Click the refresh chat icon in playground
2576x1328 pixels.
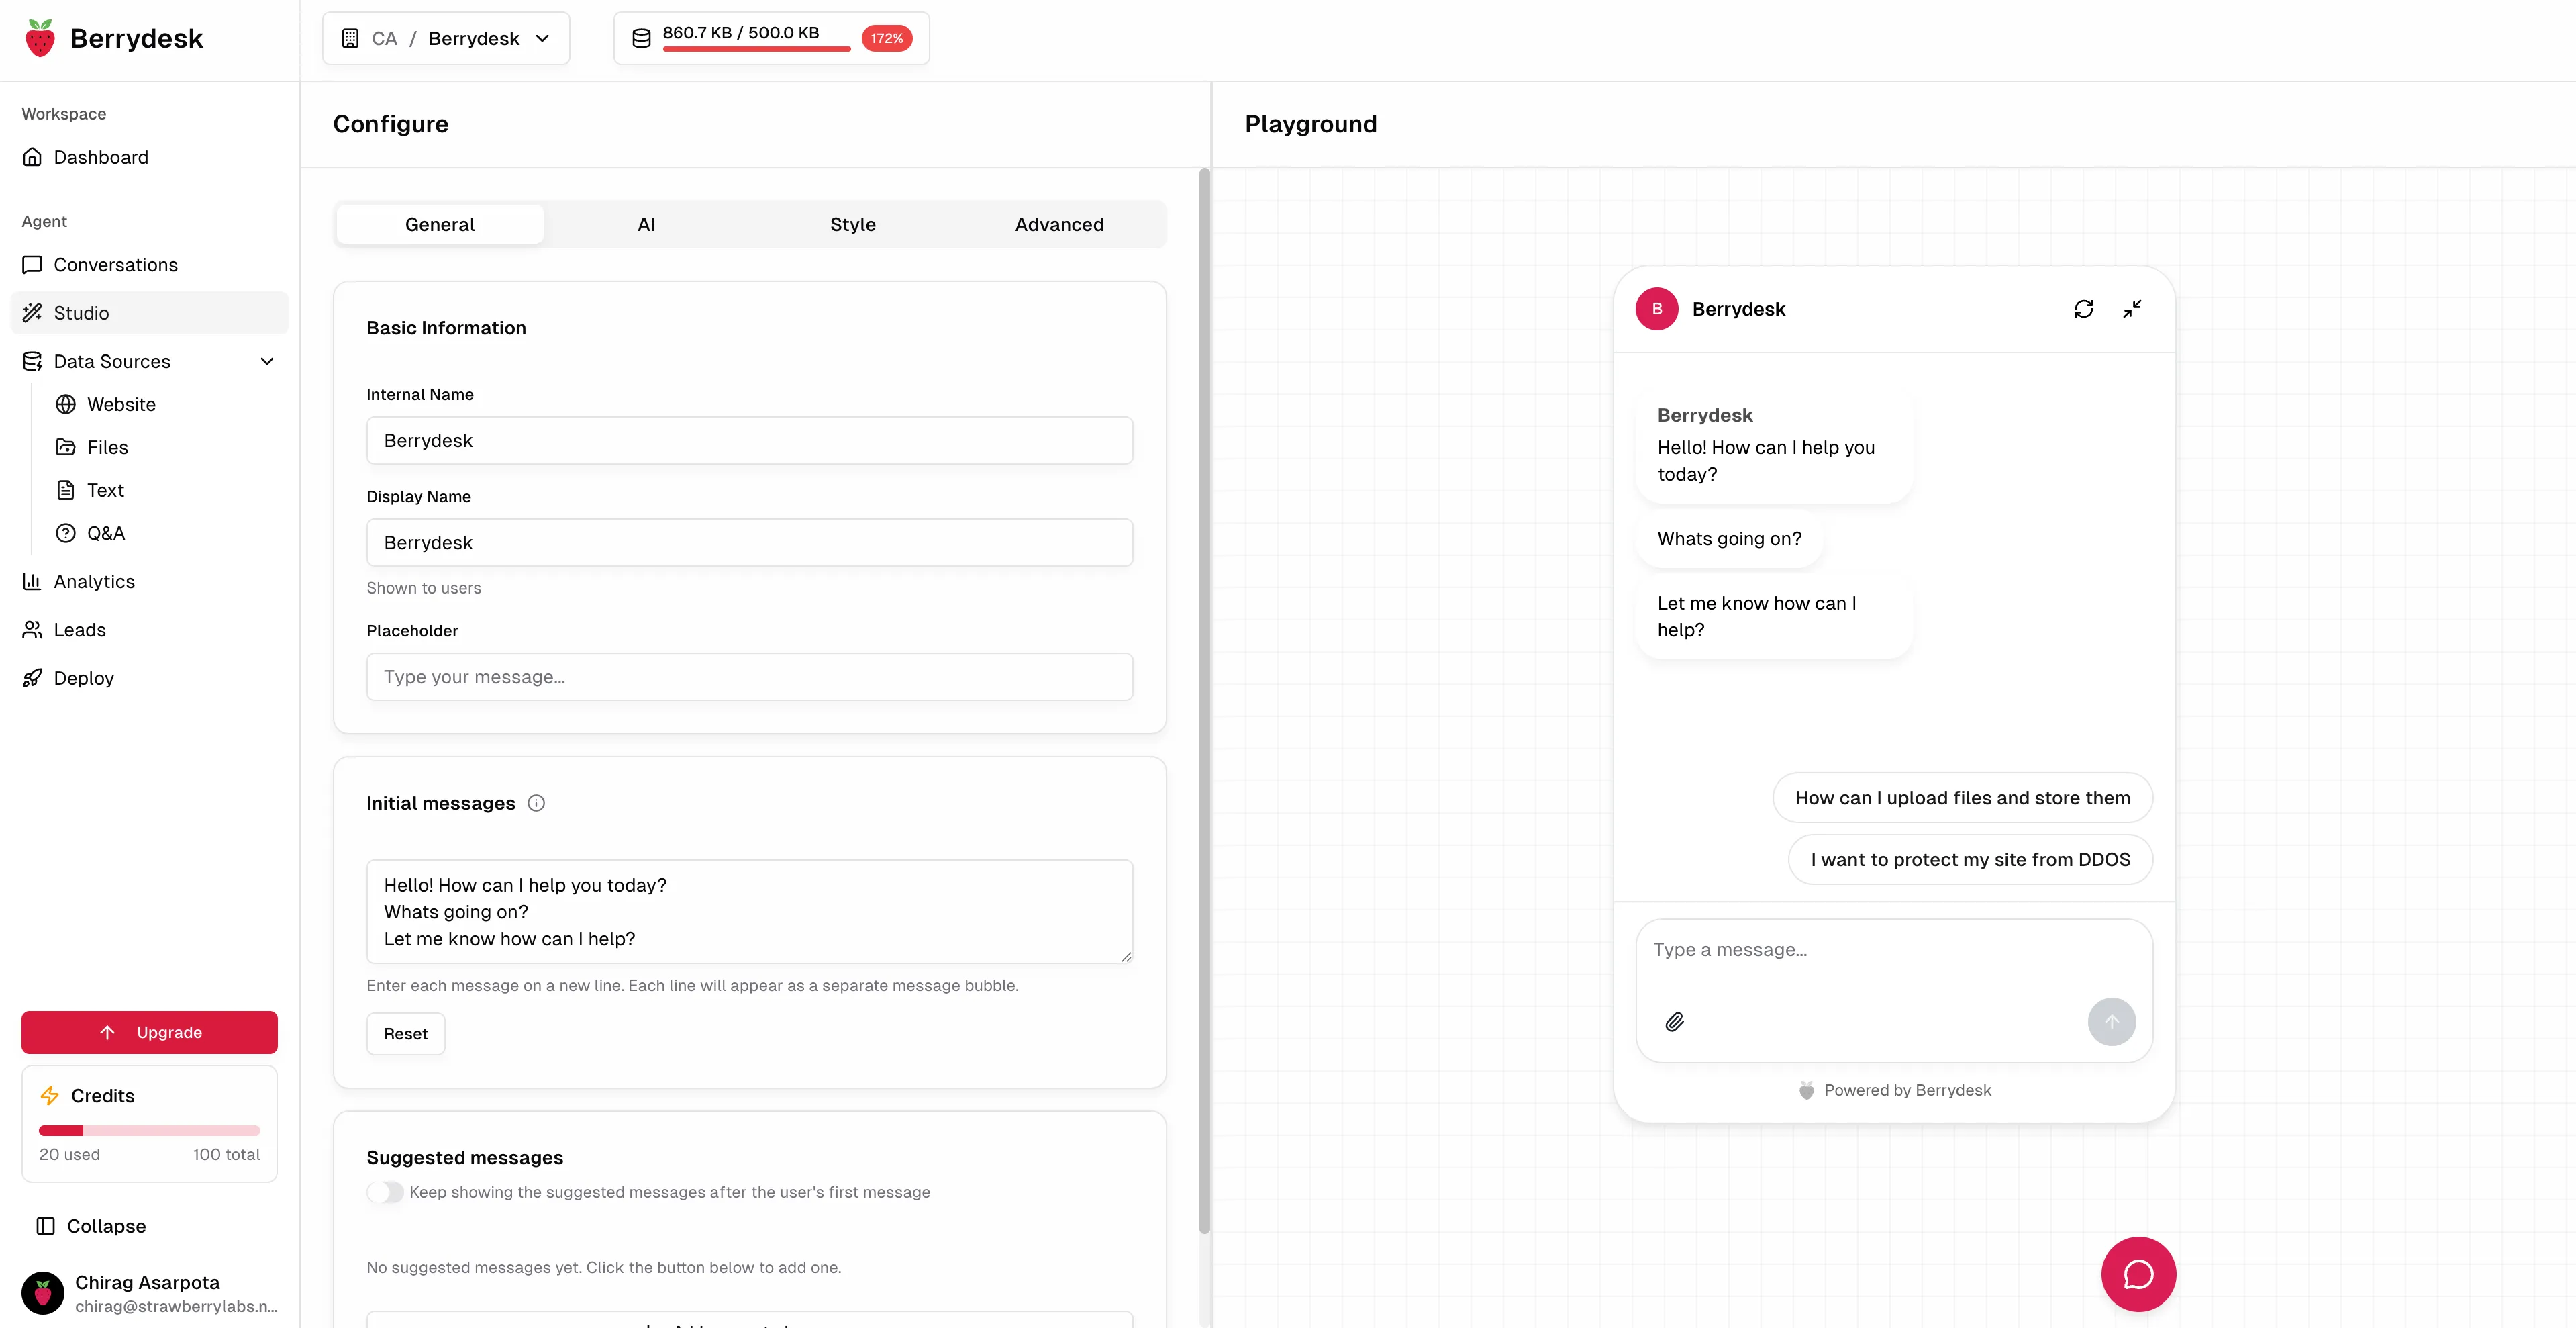point(2083,309)
